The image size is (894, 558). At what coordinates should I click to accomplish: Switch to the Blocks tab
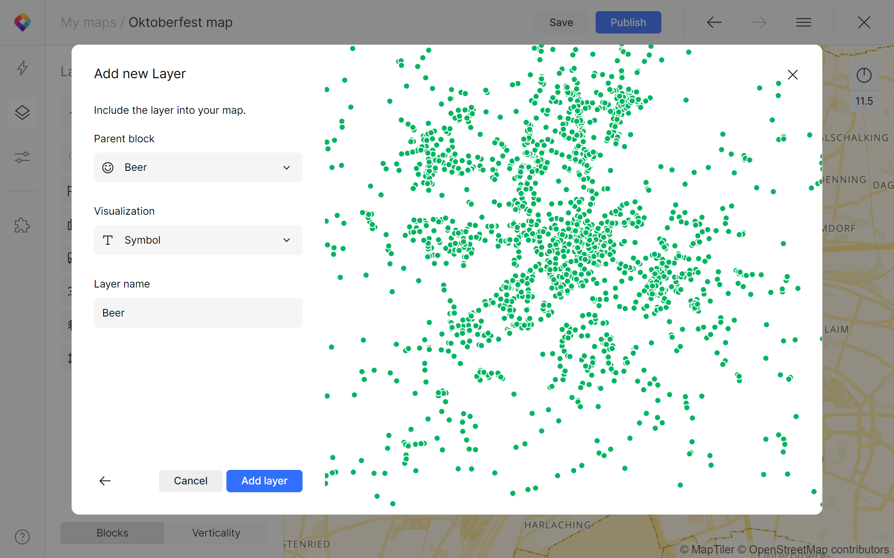112,533
